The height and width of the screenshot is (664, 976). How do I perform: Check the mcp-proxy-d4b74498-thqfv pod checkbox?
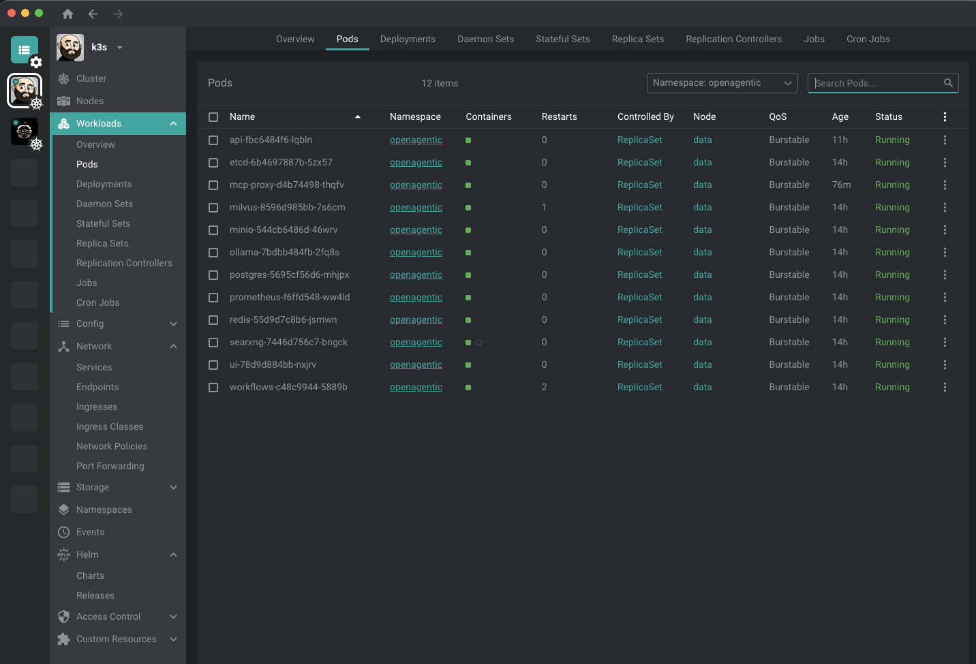(x=213, y=185)
